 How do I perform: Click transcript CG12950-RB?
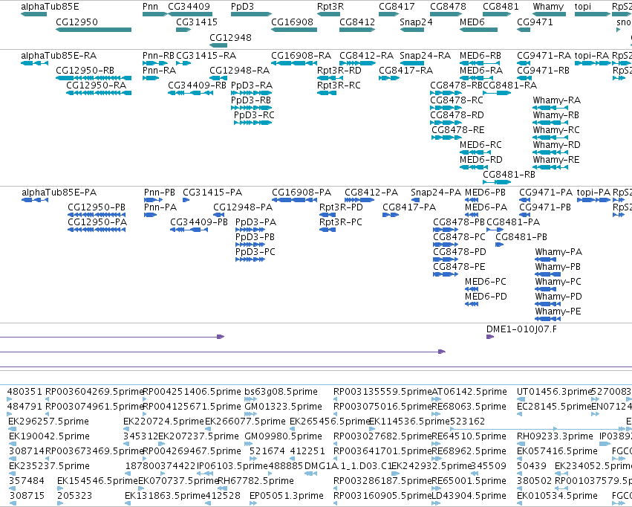point(85,71)
